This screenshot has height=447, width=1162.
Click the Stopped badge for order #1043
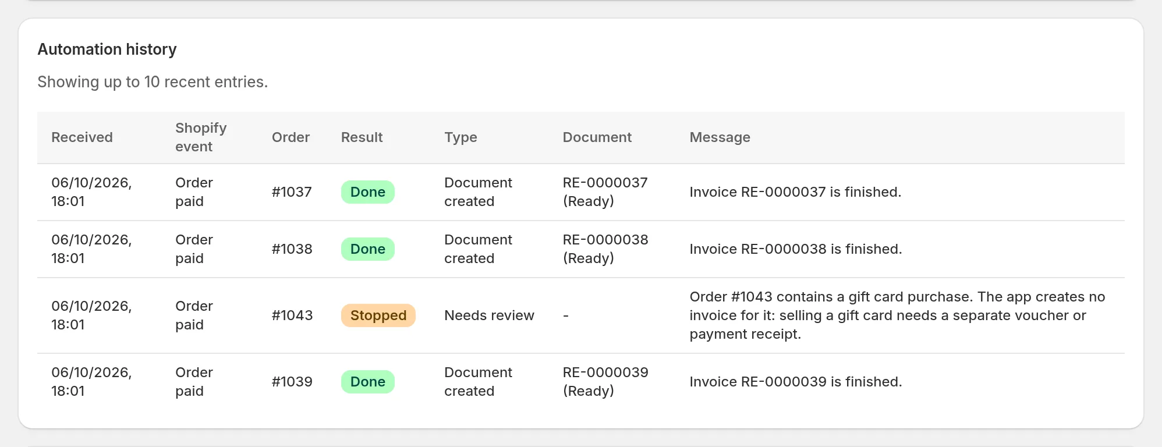coord(378,315)
